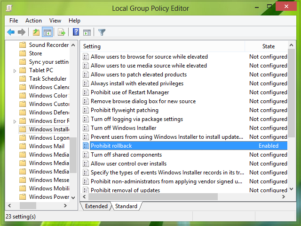Image resolution: width=301 pixels, height=226 pixels.
Task: Click the Up one level folder icon
Action: pyautogui.click(x=36, y=32)
